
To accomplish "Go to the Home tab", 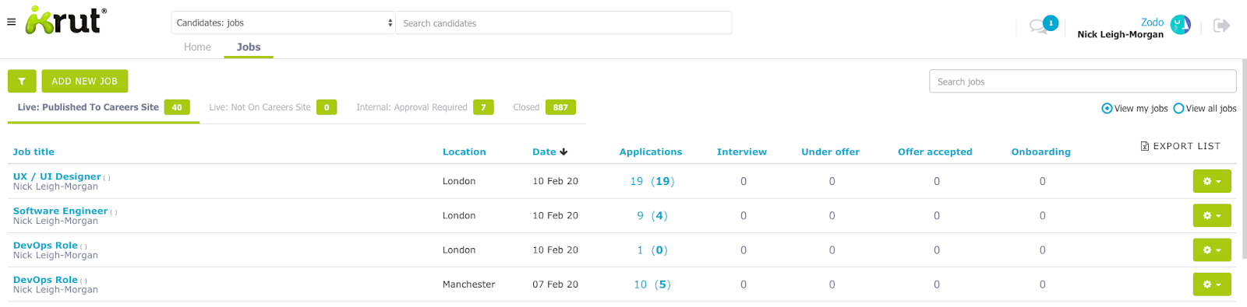I will (x=197, y=47).
